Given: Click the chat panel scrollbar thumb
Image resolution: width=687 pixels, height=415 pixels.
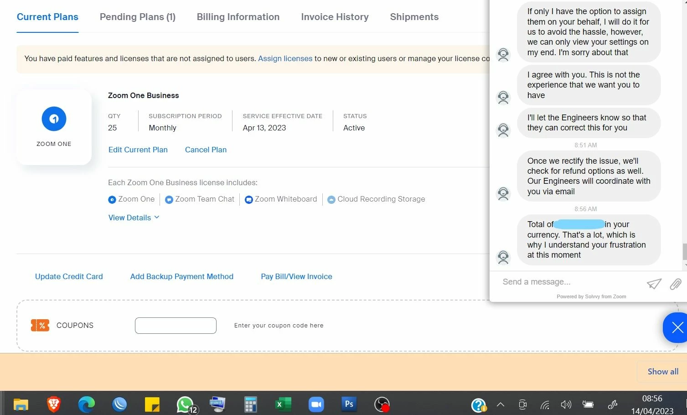Looking at the screenshot, I should click(x=684, y=251).
